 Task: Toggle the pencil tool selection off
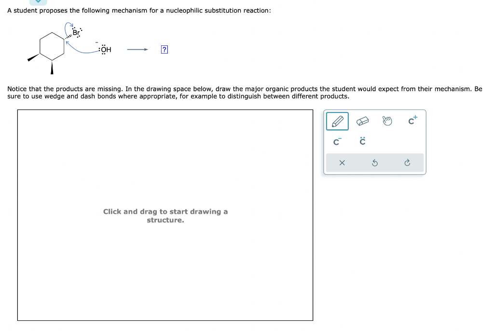[337, 121]
